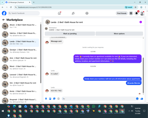Go back from Marketplace list
The width and height of the screenshot is (148, 118).
[x=4, y=20]
